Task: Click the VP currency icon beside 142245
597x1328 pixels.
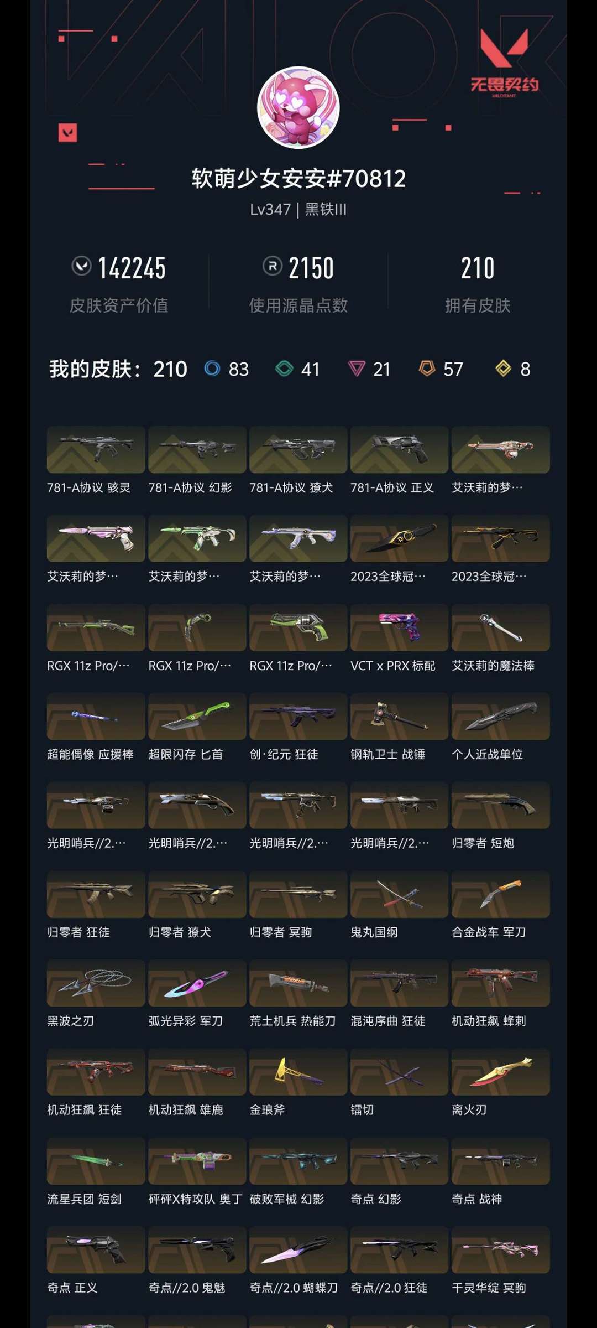Action: [x=82, y=266]
